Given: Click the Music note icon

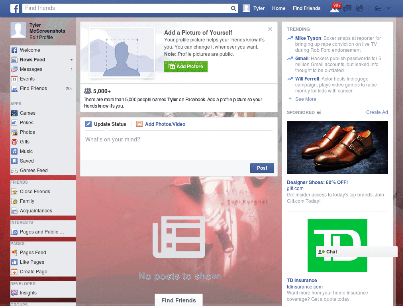Looking at the screenshot, I should tap(14, 151).
